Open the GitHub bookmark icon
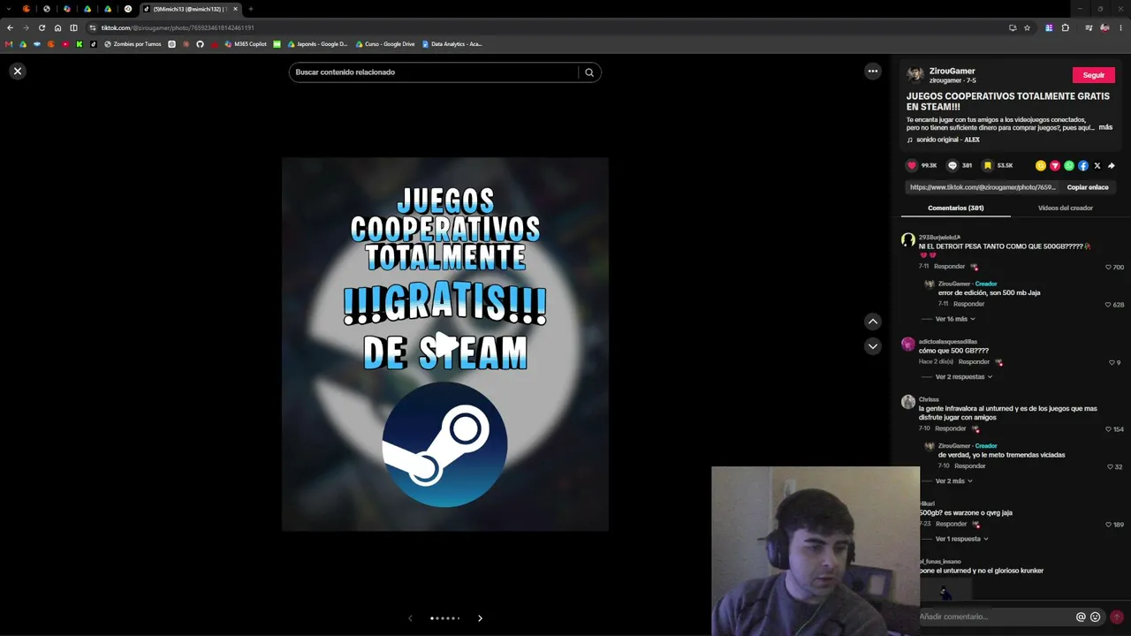Image resolution: width=1131 pixels, height=636 pixels. click(x=200, y=44)
